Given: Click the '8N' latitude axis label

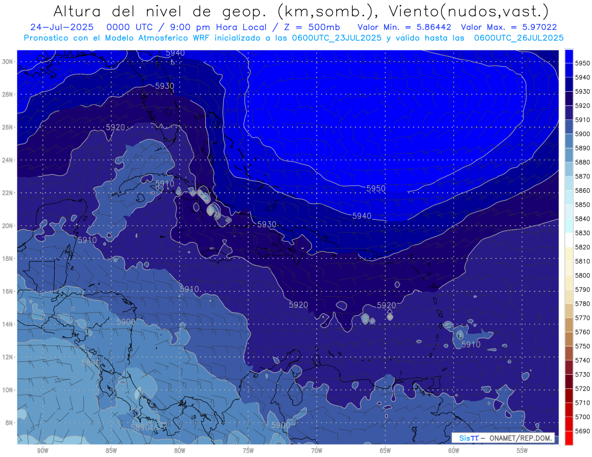Looking at the screenshot, I should coord(10,423).
